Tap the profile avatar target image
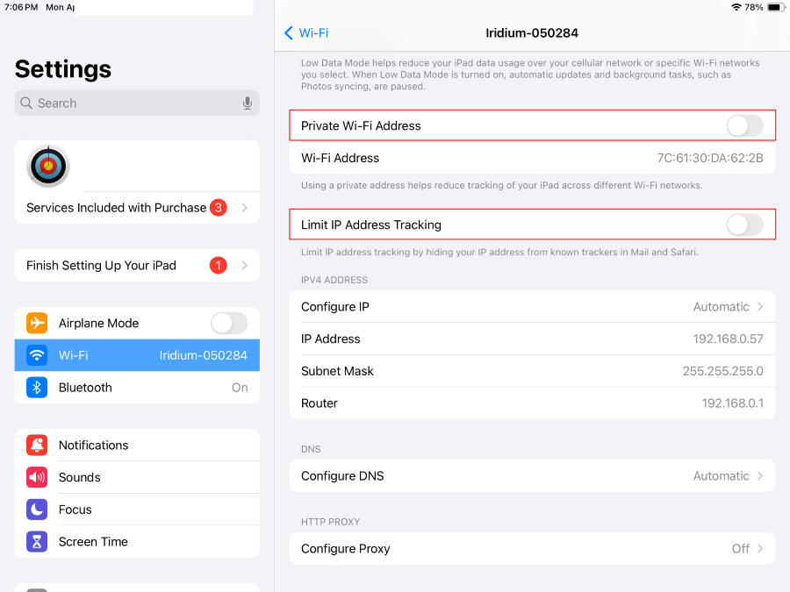 click(48, 166)
